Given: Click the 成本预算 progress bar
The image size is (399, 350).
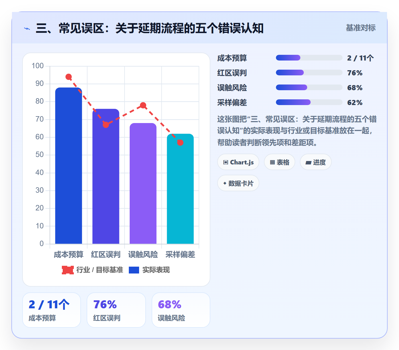Looking at the screenshot, I should click(309, 58).
